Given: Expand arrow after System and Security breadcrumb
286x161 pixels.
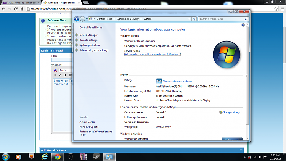Looking at the screenshot, I should [x=141, y=19].
